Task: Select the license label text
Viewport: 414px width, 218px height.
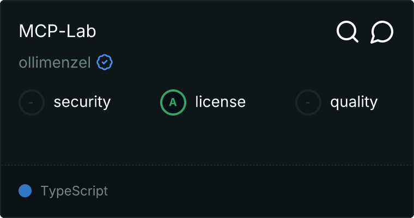Action: 220,102
